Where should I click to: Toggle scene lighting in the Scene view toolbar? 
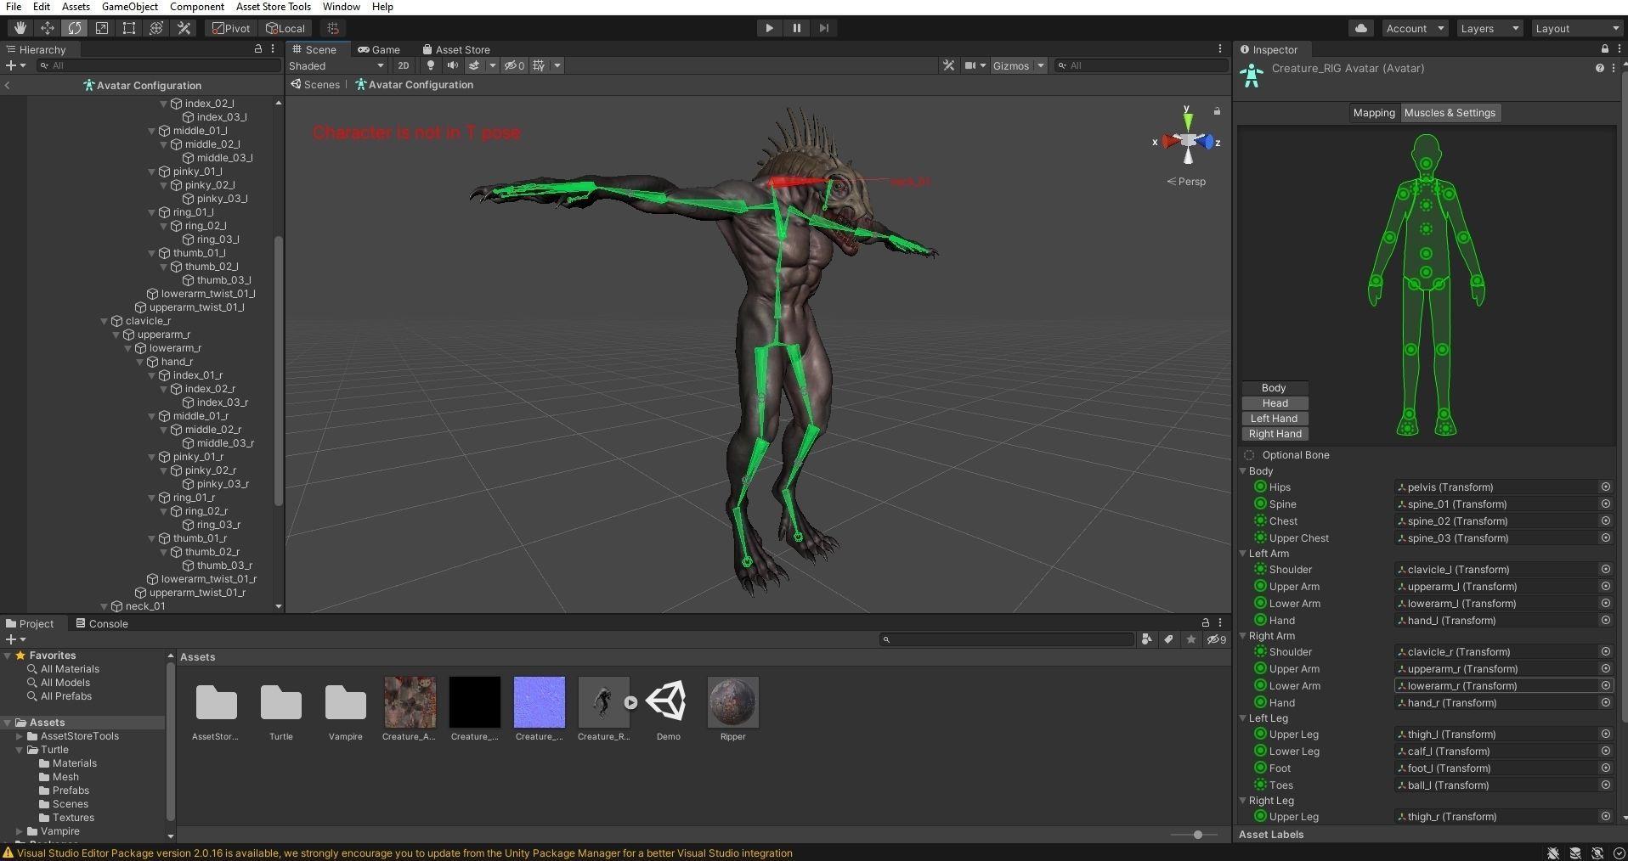pos(431,65)
